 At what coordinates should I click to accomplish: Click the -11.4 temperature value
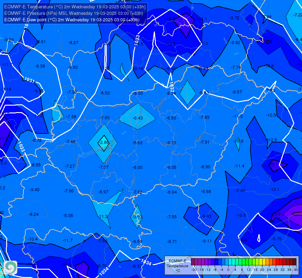point(239,166)
